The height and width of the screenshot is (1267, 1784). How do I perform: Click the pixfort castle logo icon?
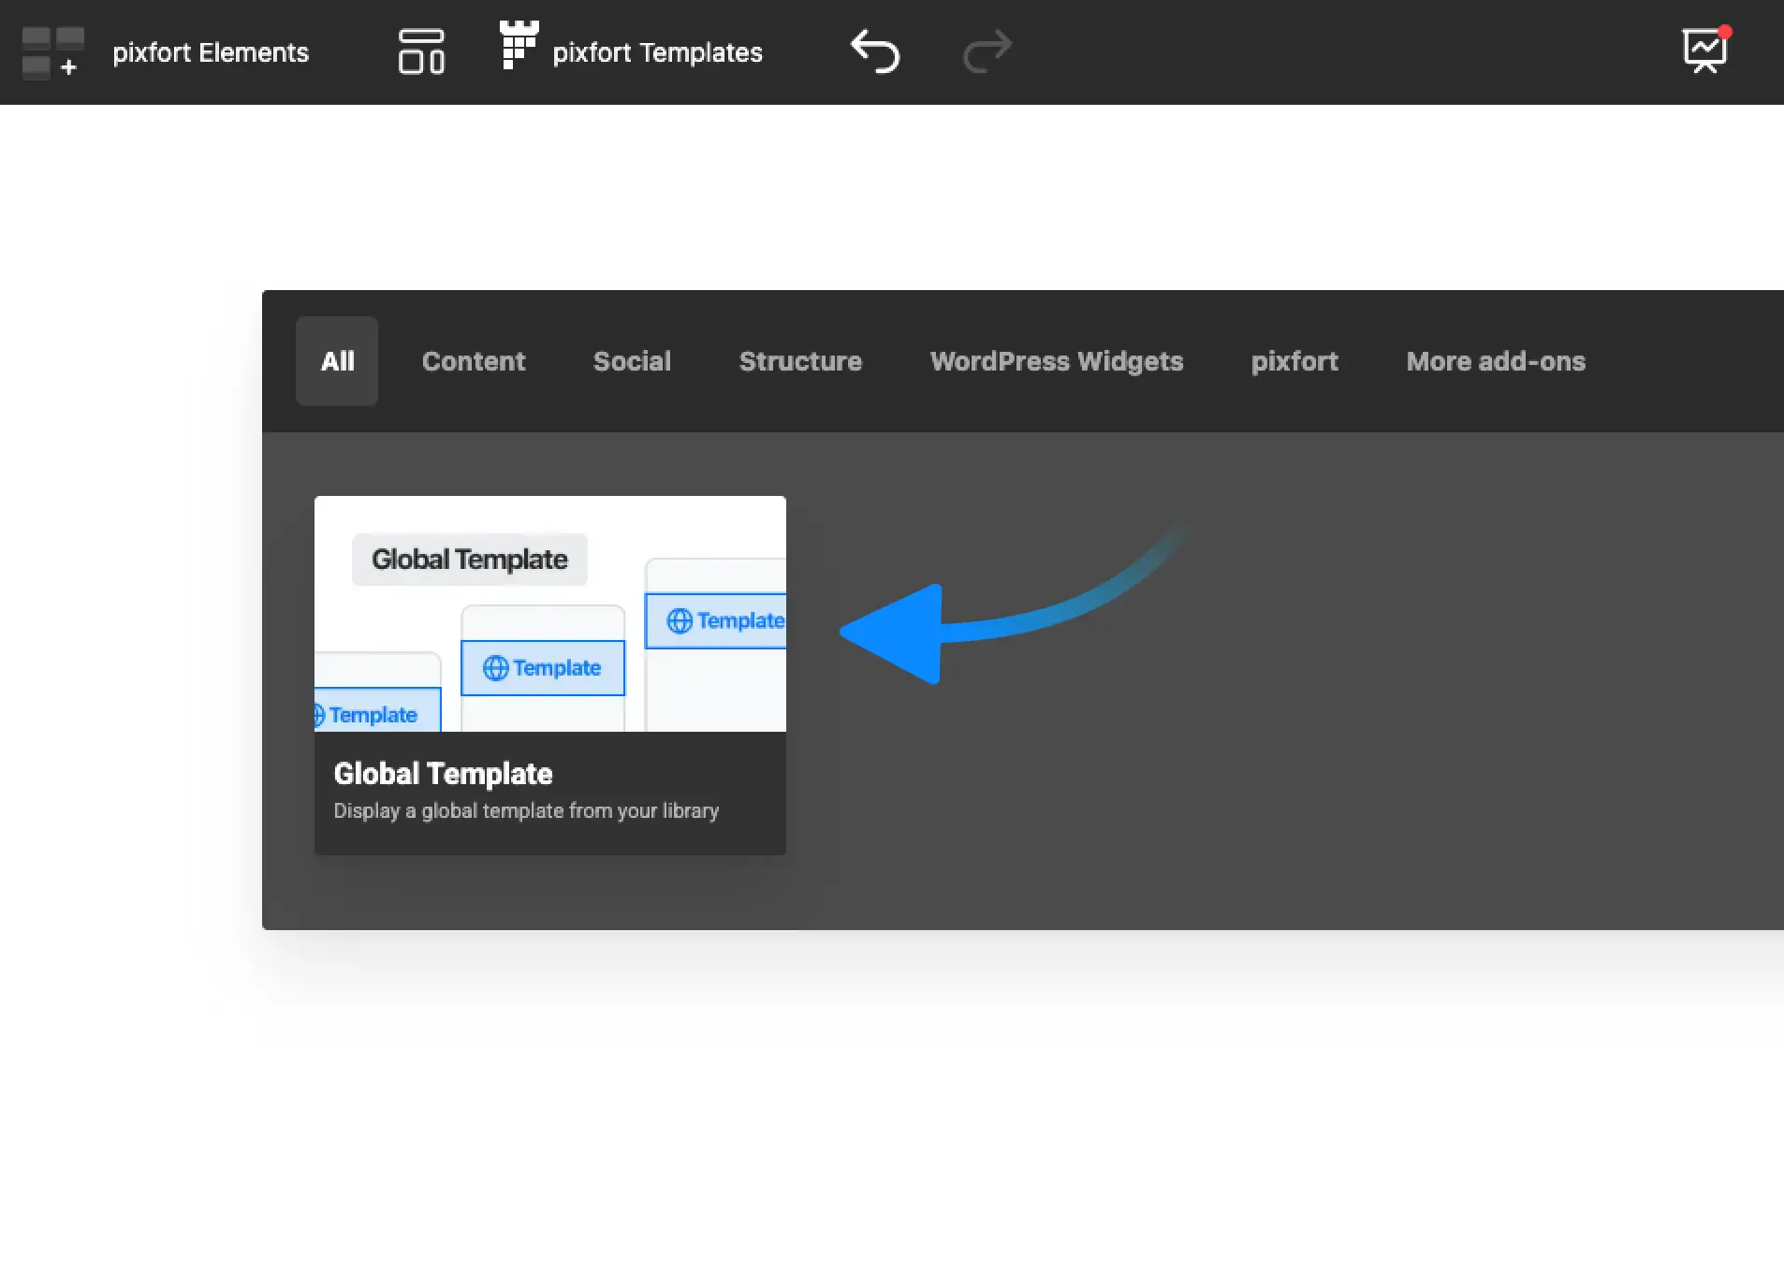[519, 45]
